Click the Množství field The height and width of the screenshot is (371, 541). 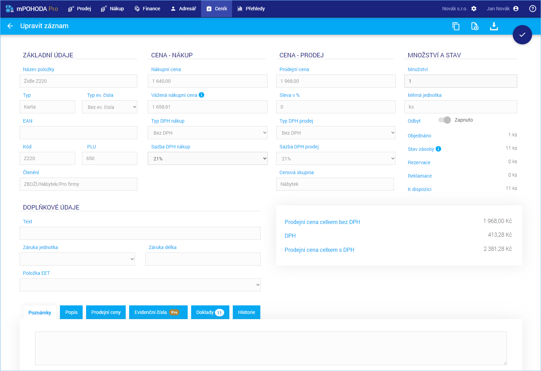tap(461, 81)
